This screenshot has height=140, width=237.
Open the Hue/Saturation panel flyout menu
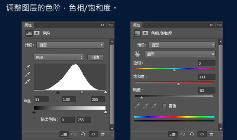click(x=219, y=25)
